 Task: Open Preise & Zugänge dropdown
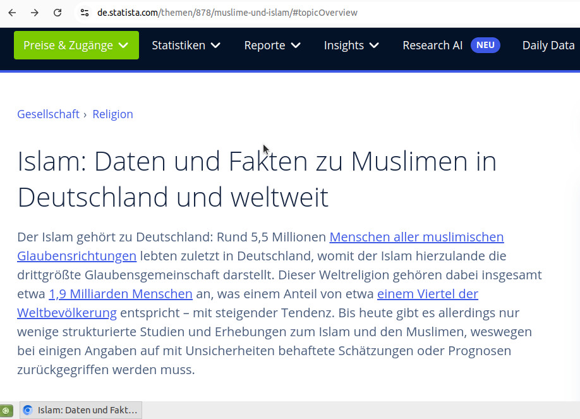pos(76,45)
